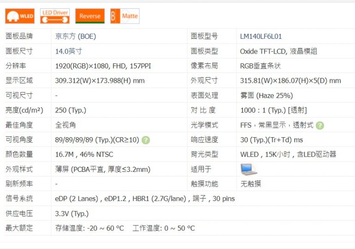This screenshot has height=249, width=355.
Task: Open help icon beside viewing angle CR≥10
Action: (146, 140)
